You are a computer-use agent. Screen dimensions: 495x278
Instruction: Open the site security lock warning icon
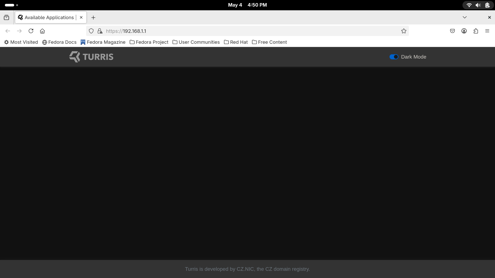point(100,31)
